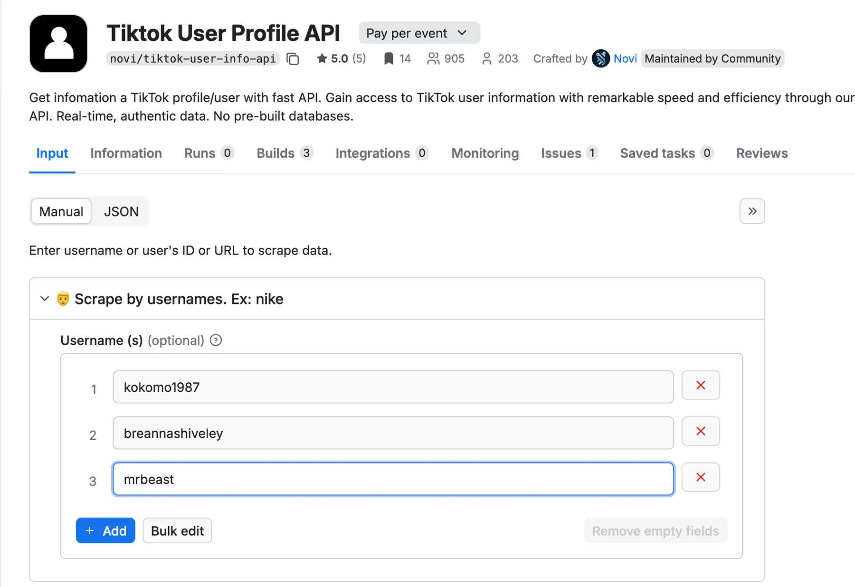855x587 pixels.
Task: Delete the breannashiveley username row
Action: [700, 431]
